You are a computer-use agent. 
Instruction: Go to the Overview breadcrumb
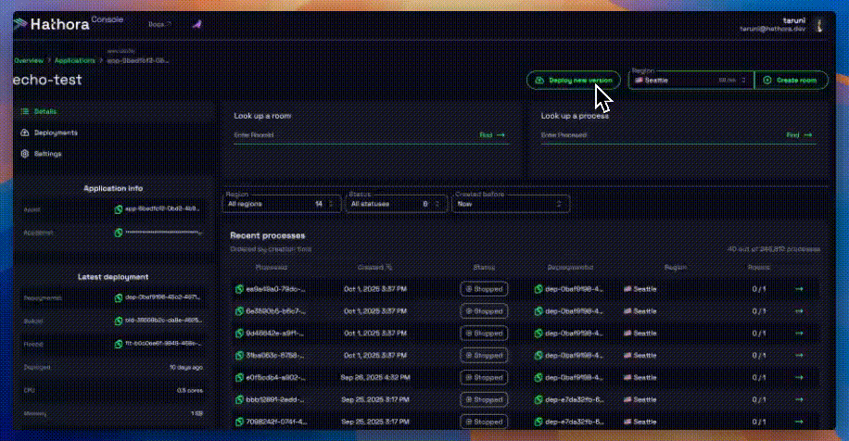pyautogui.click(x=29, y=60)
